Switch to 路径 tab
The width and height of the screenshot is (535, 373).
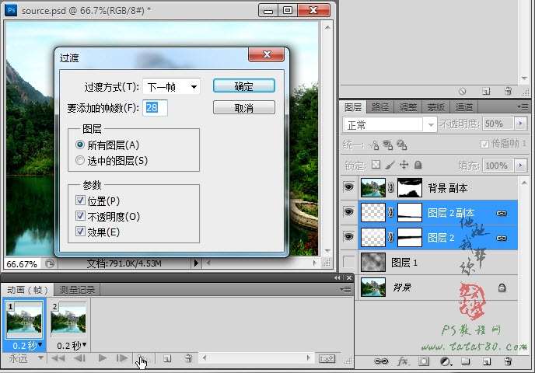(x=380, y=107)
